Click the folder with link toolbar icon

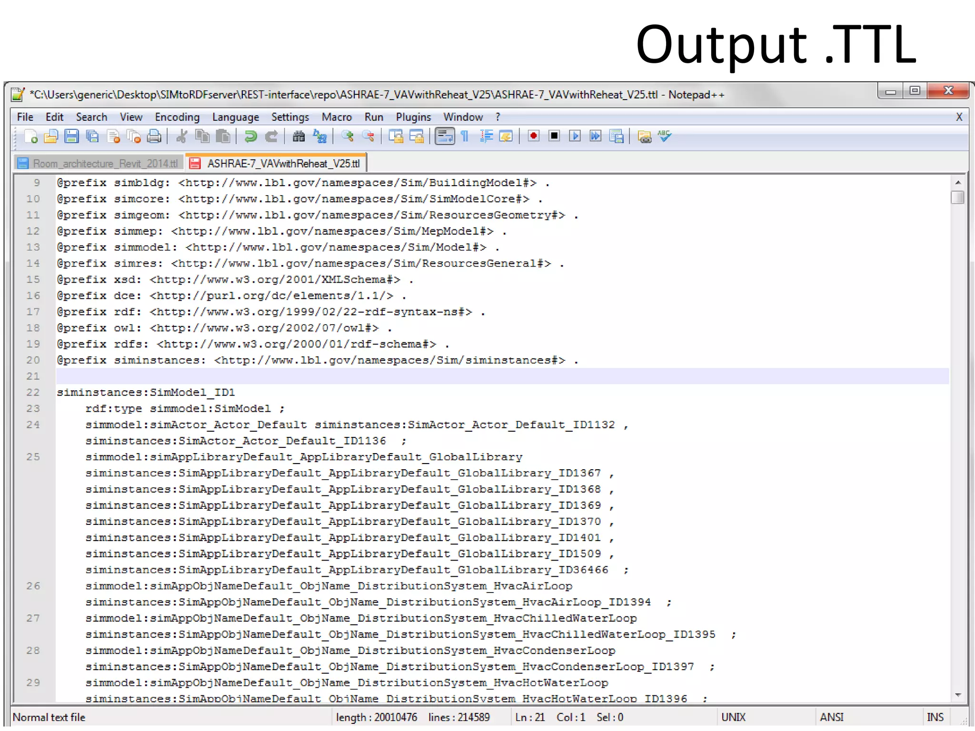(x=644, y=137)
